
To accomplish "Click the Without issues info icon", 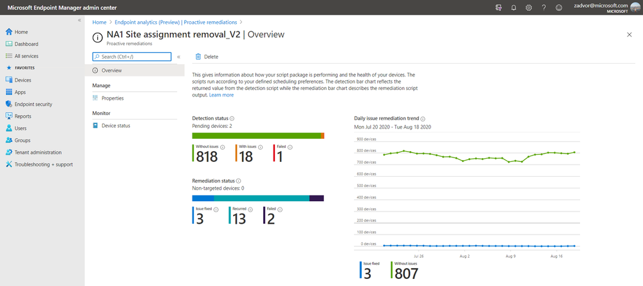I will (x=223, y=147).
